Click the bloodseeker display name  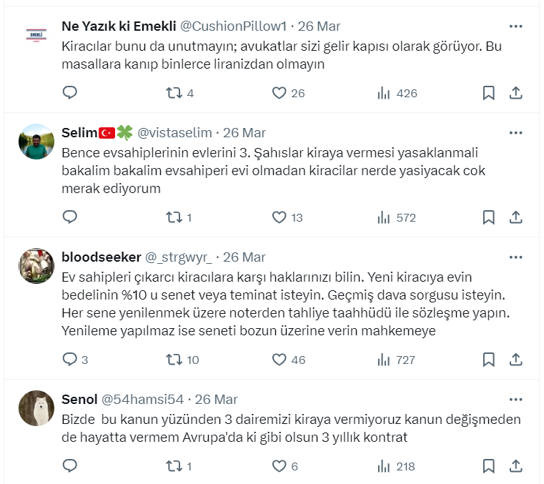point(101,257)
